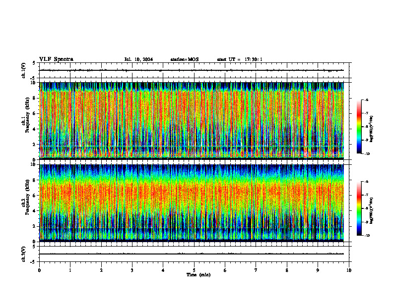Select the "start UT = 17:30: 1" text
This screenshot has height=303, width=393.
[x=240, y=59]
